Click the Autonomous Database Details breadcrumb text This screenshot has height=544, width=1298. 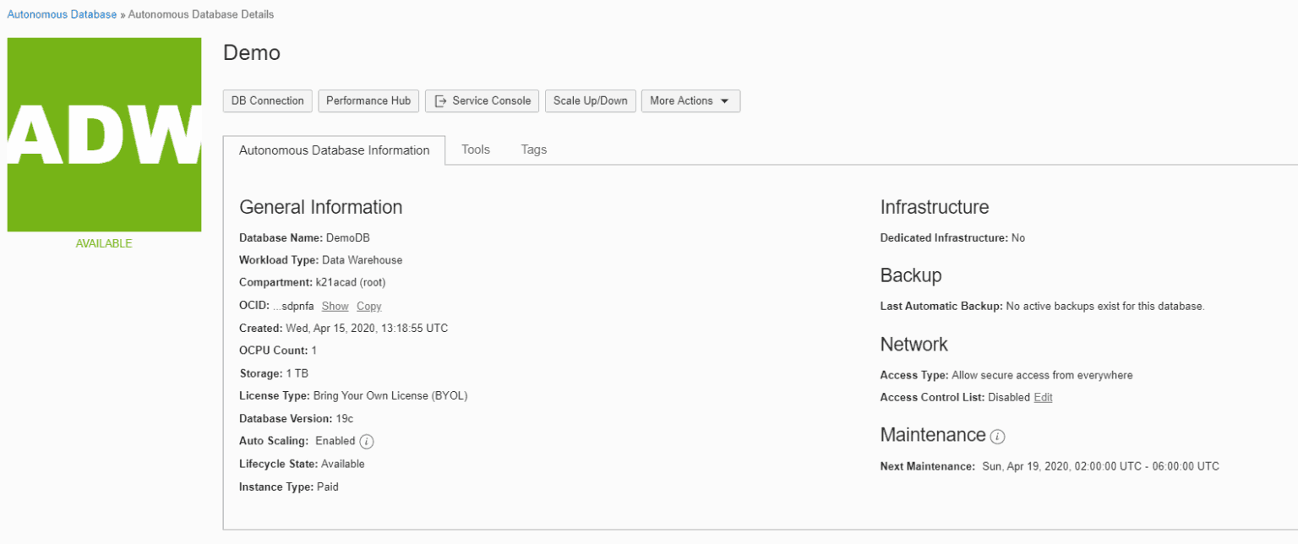201,14
